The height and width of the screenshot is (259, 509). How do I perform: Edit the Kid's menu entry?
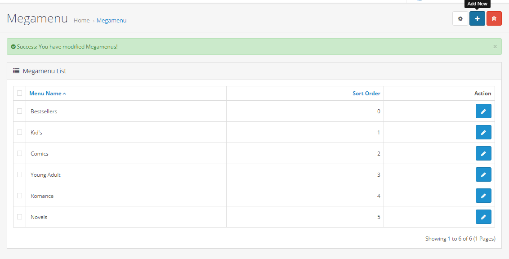(483, 132)
